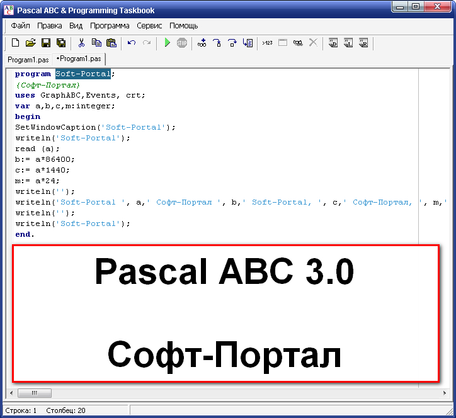Image resolution: width=456 pixels, height=418 pixels.
Task: Save all files with the stacked floppy icon
Action: tap(61, 43)
